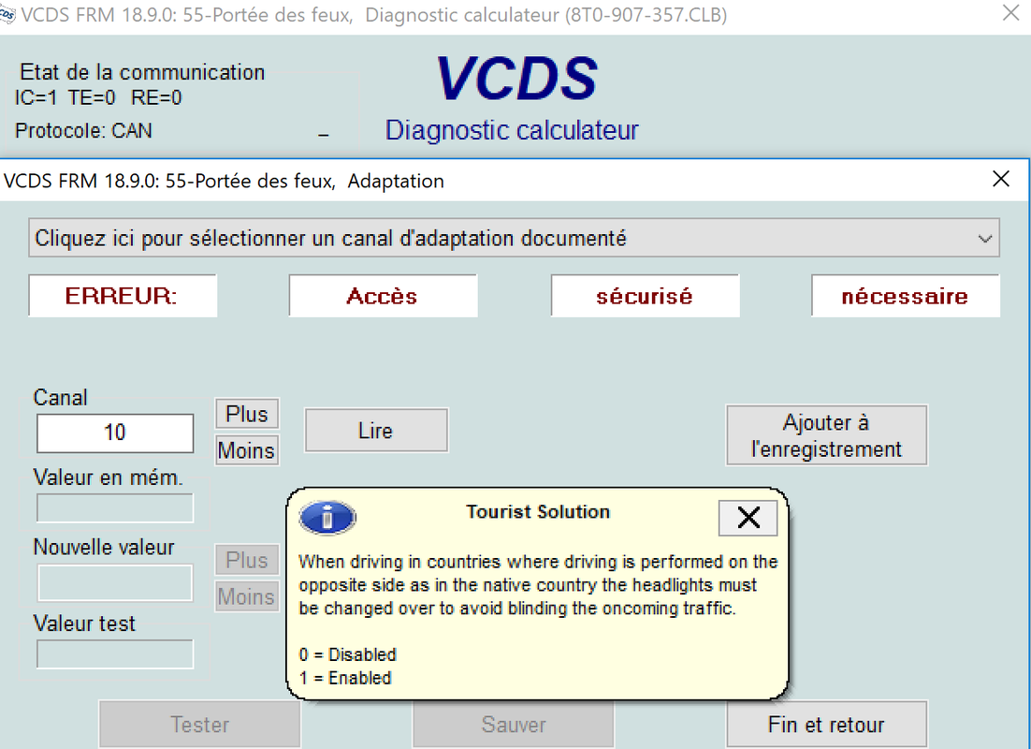The image size is (1031, 749).
Task: Click the blue info icon in tooltip
Action: [327, 517]
